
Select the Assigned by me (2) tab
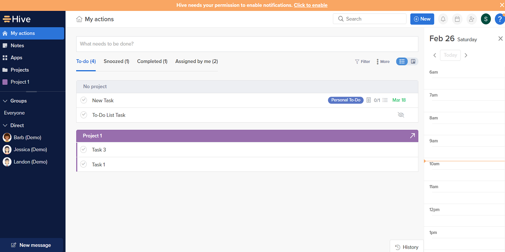[197, 61]
